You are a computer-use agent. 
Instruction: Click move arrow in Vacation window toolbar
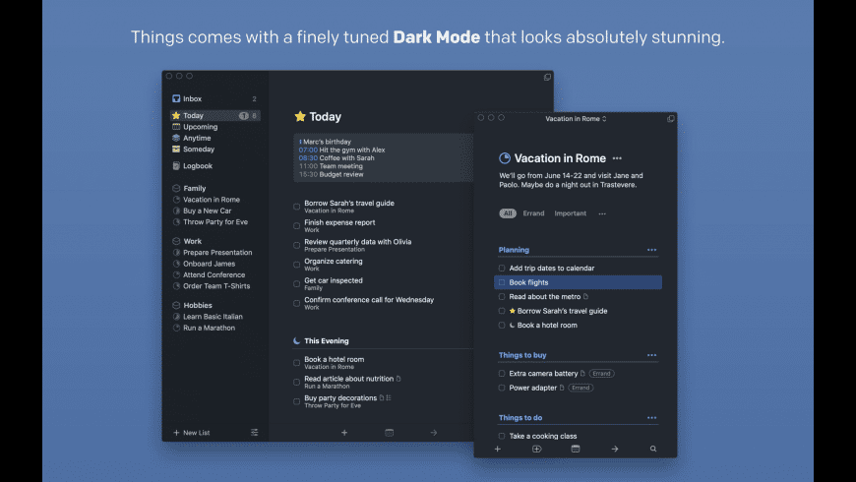coord(615,449)
